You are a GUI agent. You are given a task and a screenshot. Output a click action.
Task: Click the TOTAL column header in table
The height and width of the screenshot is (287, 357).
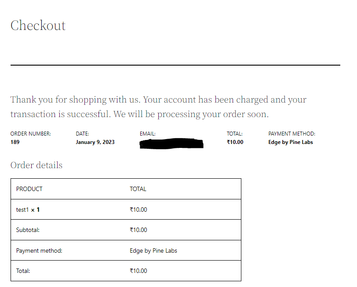point(138,189)
